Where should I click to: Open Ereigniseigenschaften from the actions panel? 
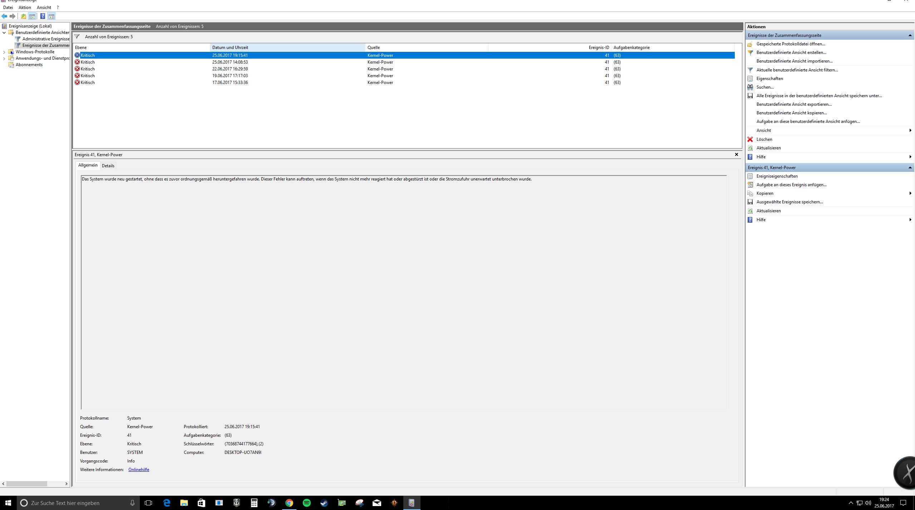pyautogui.click(x=777, y=176)
